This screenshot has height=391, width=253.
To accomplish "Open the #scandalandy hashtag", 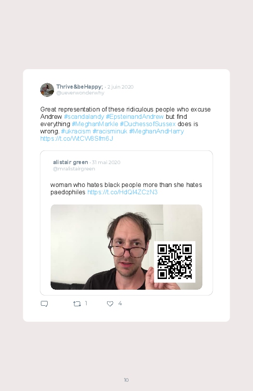I will pos(84,117).
